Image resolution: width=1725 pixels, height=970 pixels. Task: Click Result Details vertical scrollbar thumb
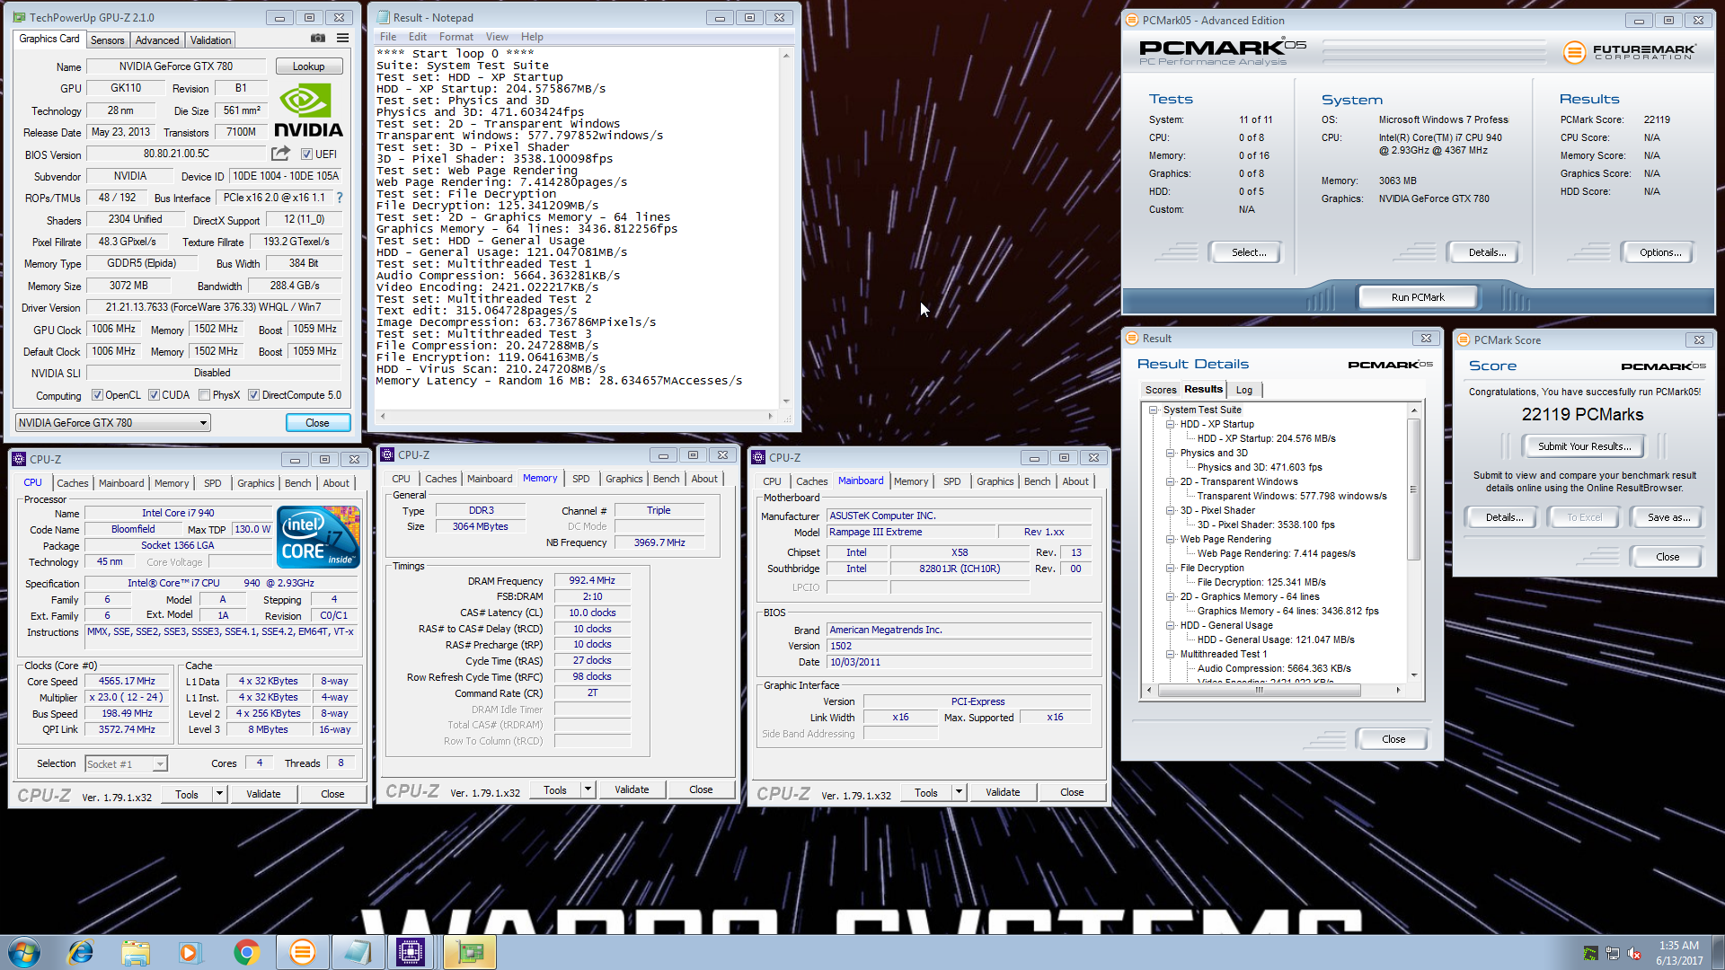(1413, 489)
